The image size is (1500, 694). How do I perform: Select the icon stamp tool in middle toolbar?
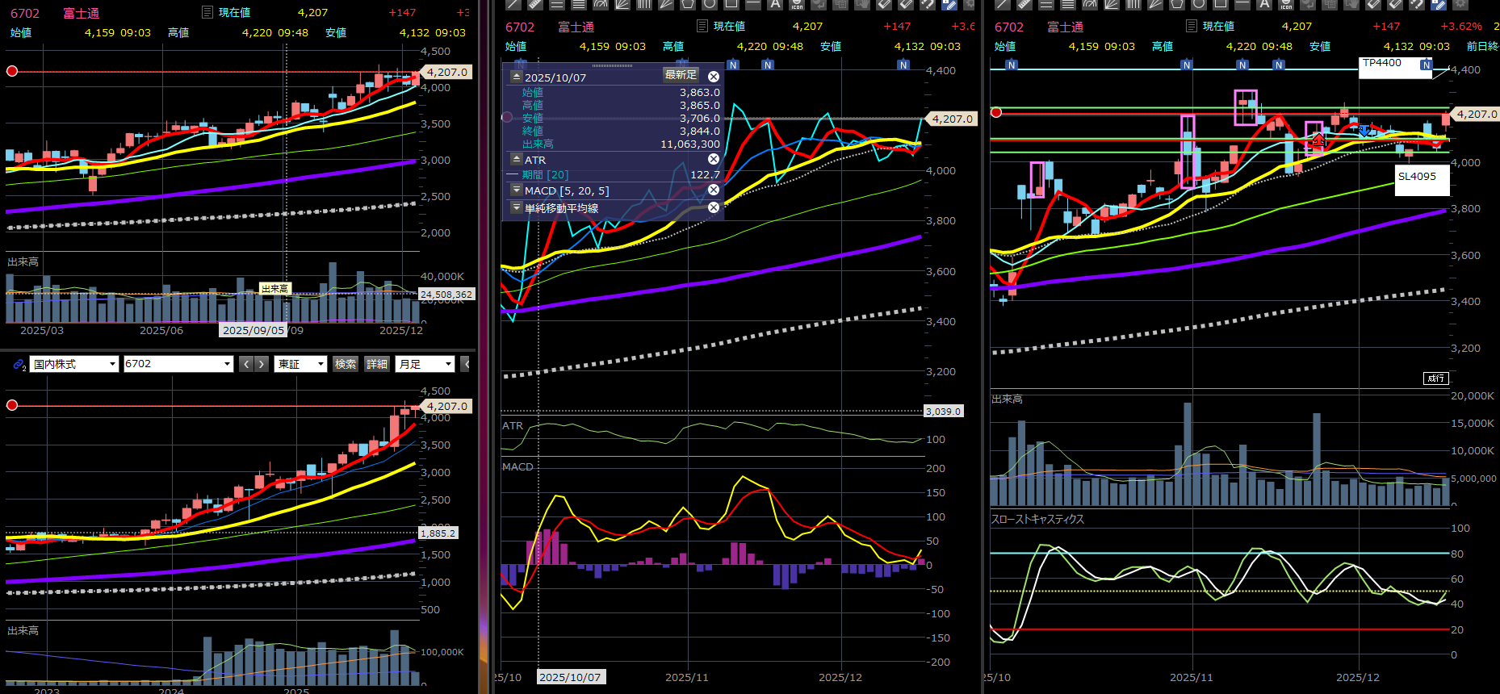tap(797, 4)
